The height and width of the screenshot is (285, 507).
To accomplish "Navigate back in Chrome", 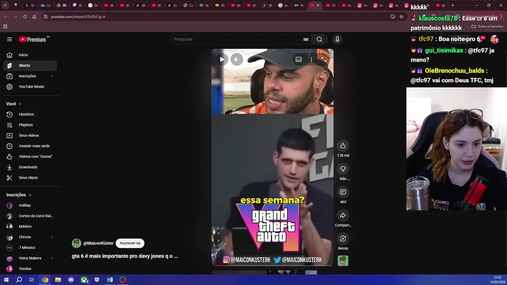I will (x=6, y=17).
